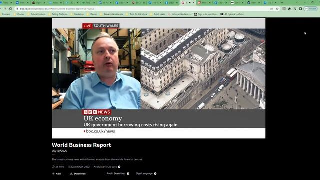
Task: Close the active BBC iPlayer tab
Action: [x=193, y=3]
